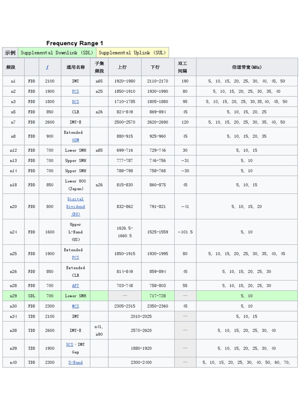
Task: Click the GSM link in row n8
Action: (76, 140)
